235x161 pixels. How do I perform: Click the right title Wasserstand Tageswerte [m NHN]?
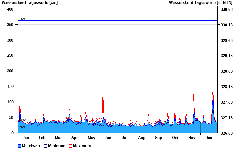point(201,3)
